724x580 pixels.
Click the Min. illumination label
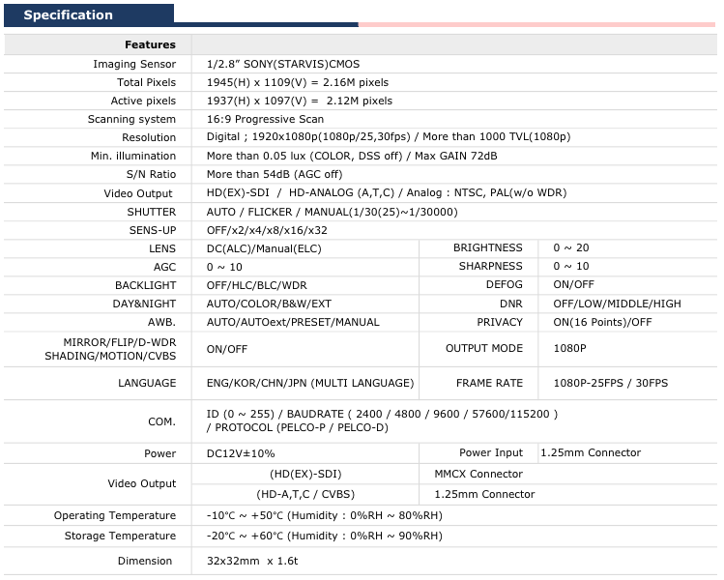pyautogui.click(x=133, y=156)
